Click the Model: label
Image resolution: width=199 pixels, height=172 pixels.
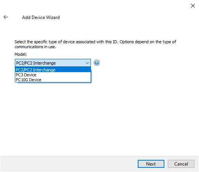click(x=21, y=54)
